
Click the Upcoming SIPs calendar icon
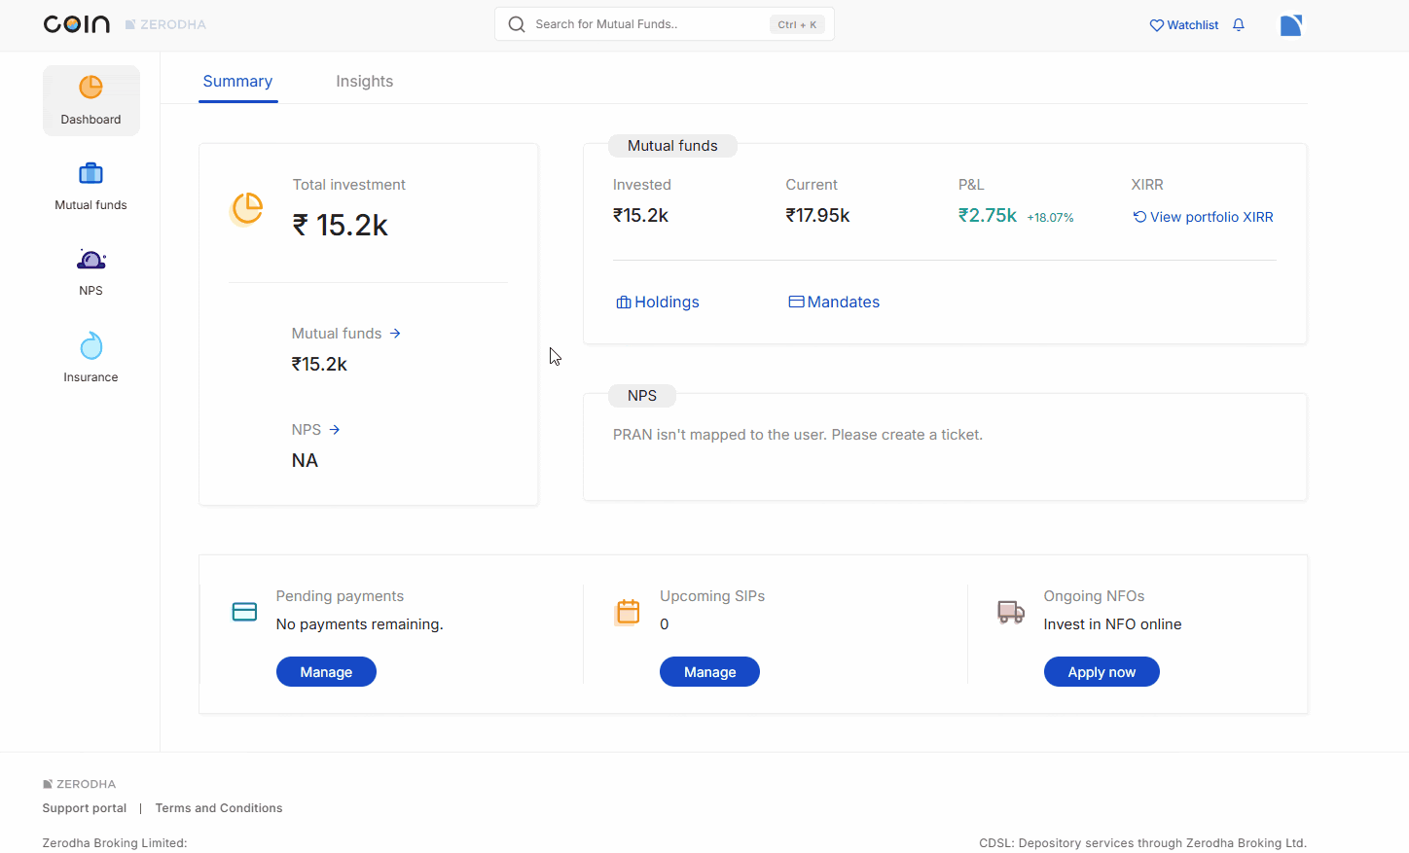(629, 612)
